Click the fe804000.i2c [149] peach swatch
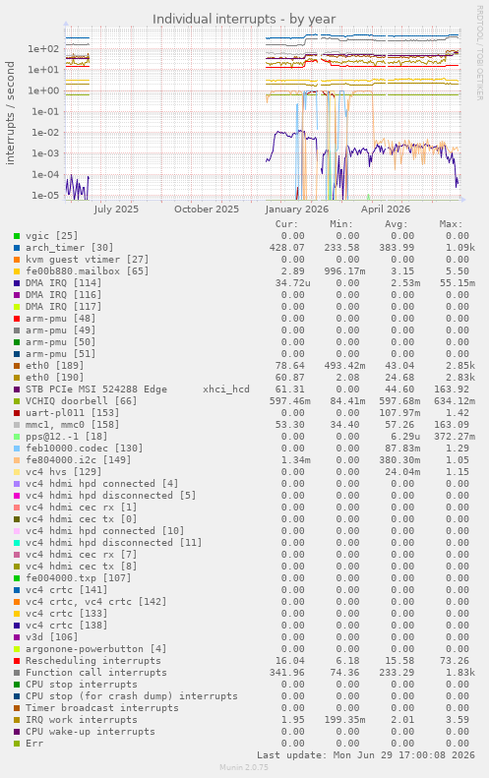The width and height of the screenshot is (489, 778). point(17,460)
